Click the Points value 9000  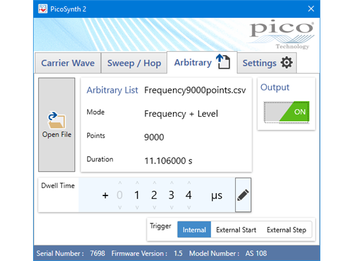point(154,137)
